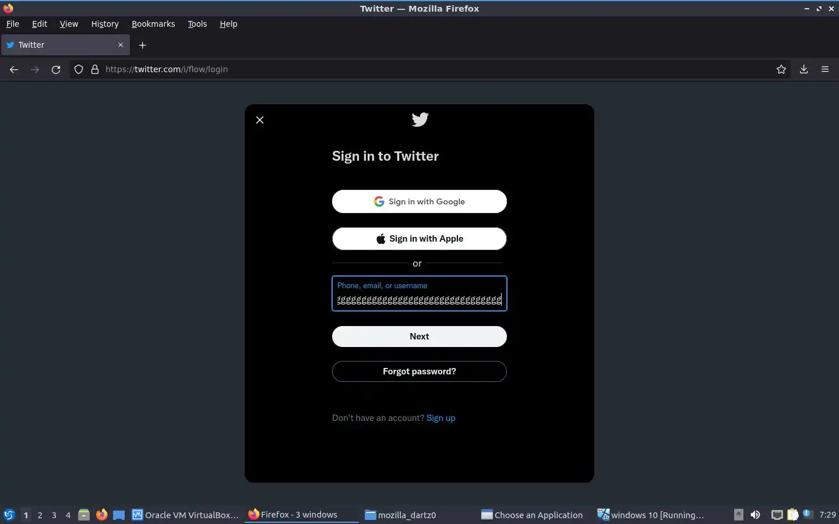
Task: Focus the Phone, email, or username field
Action: [419, 293]
